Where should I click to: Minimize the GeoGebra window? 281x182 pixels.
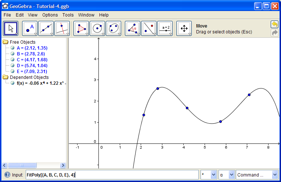[257, 6]
